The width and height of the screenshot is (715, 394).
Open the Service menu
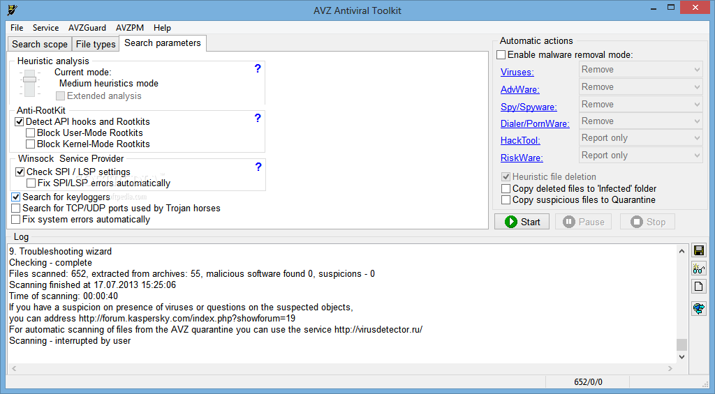click(x=45, y=28)
